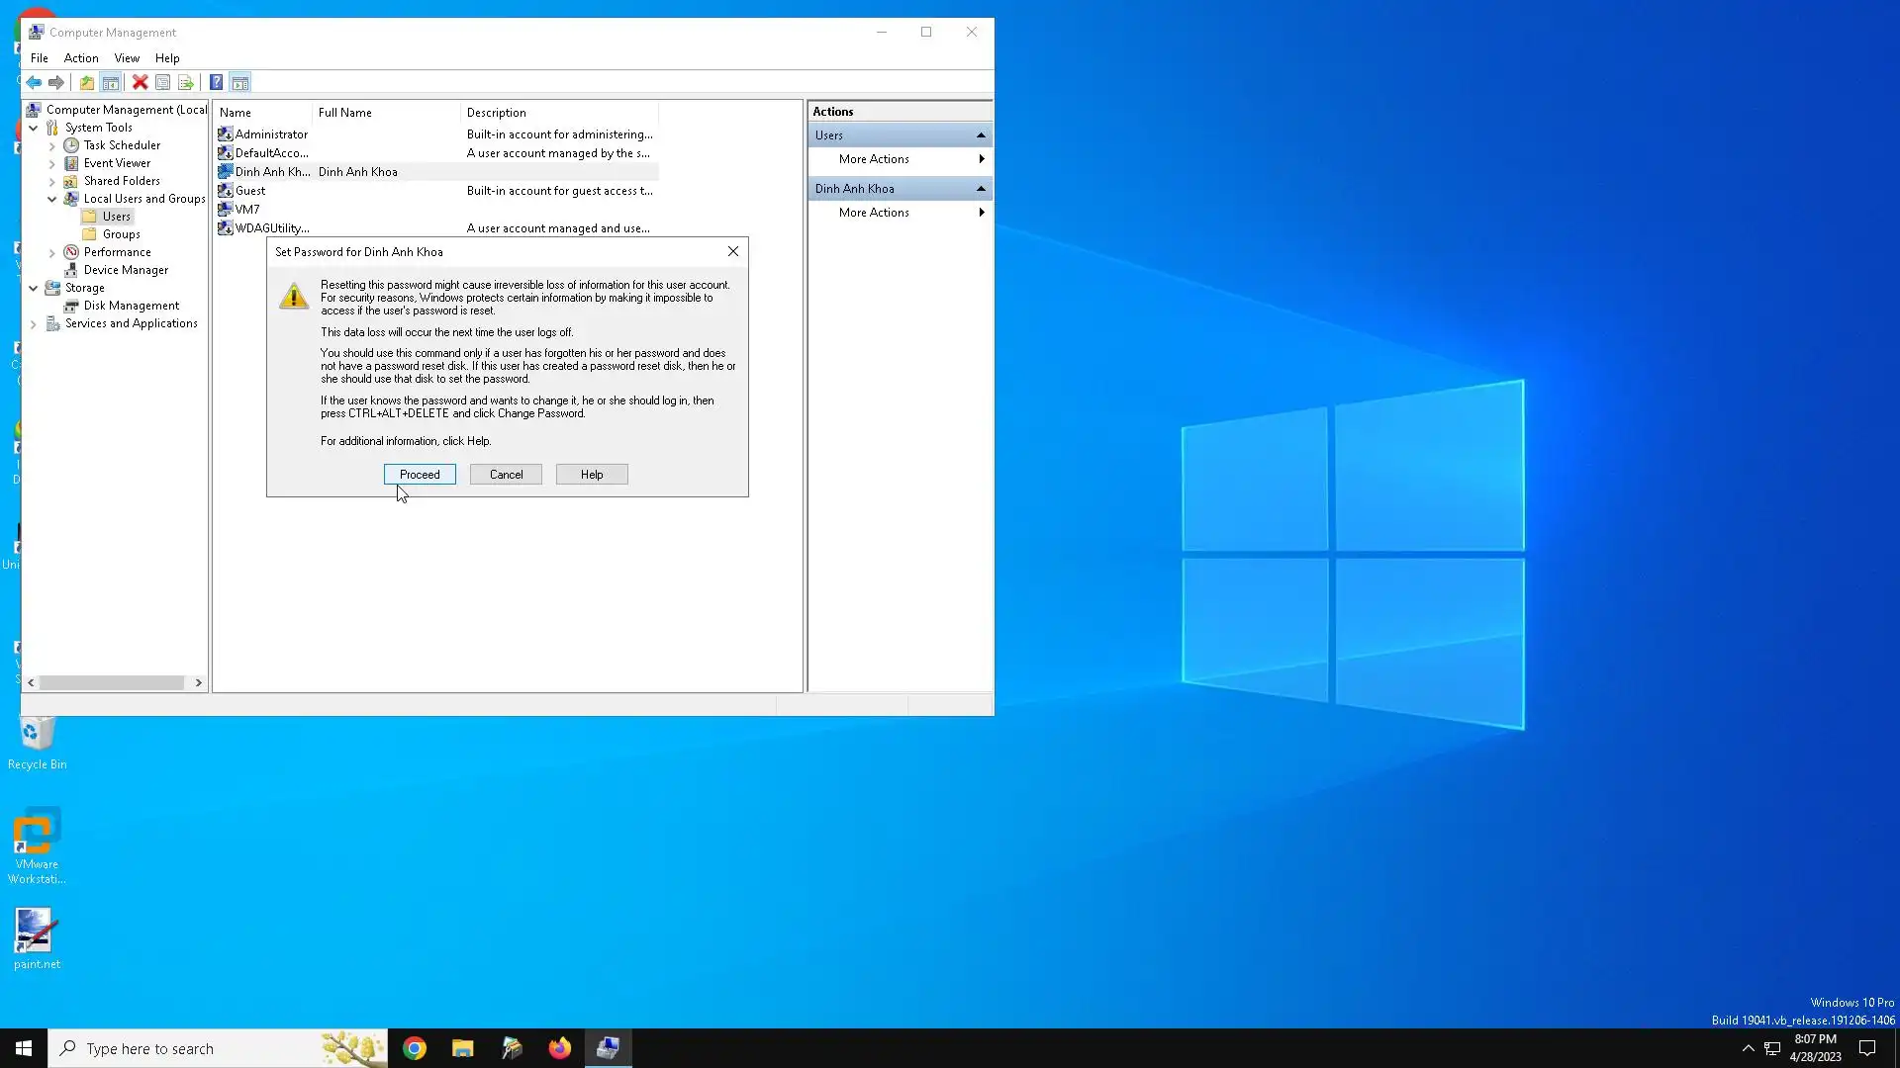The image size is (1900, 1068).
Task: Click the blue Help question mark icon
Action: pyautogui.click(x=216, y=82)
